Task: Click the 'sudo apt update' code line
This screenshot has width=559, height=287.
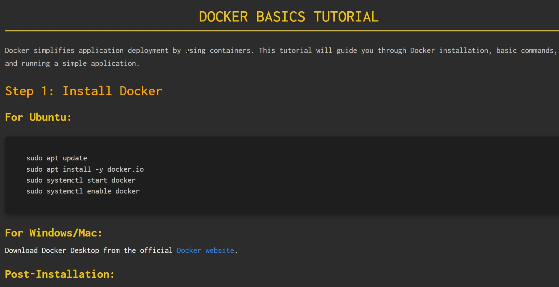Action: click(x=57, y=158)
